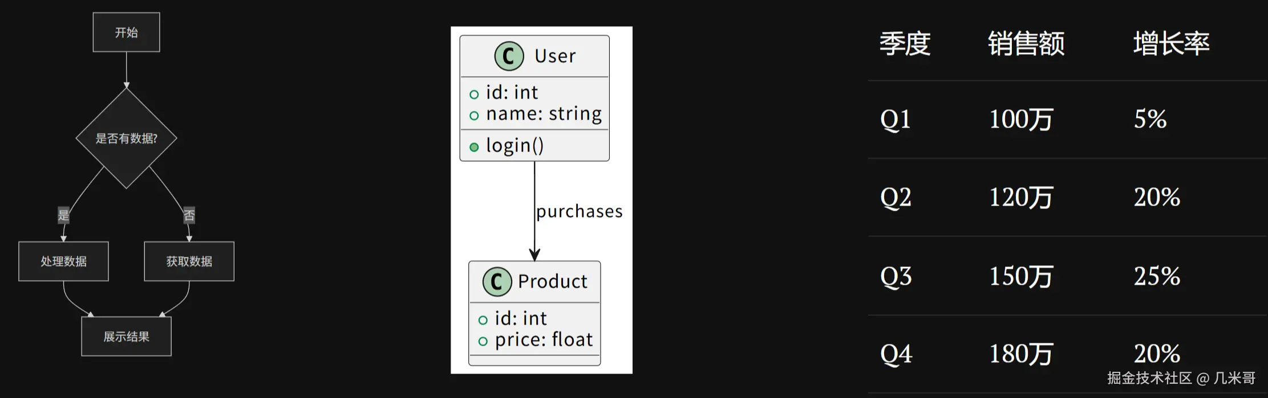Click the 获取数据 flowchart box

click(x=189, y=261)
